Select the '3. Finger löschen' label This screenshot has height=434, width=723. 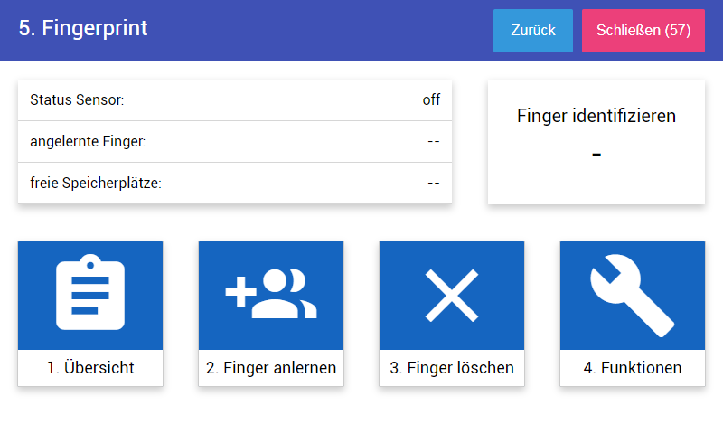tap(452, 368)
